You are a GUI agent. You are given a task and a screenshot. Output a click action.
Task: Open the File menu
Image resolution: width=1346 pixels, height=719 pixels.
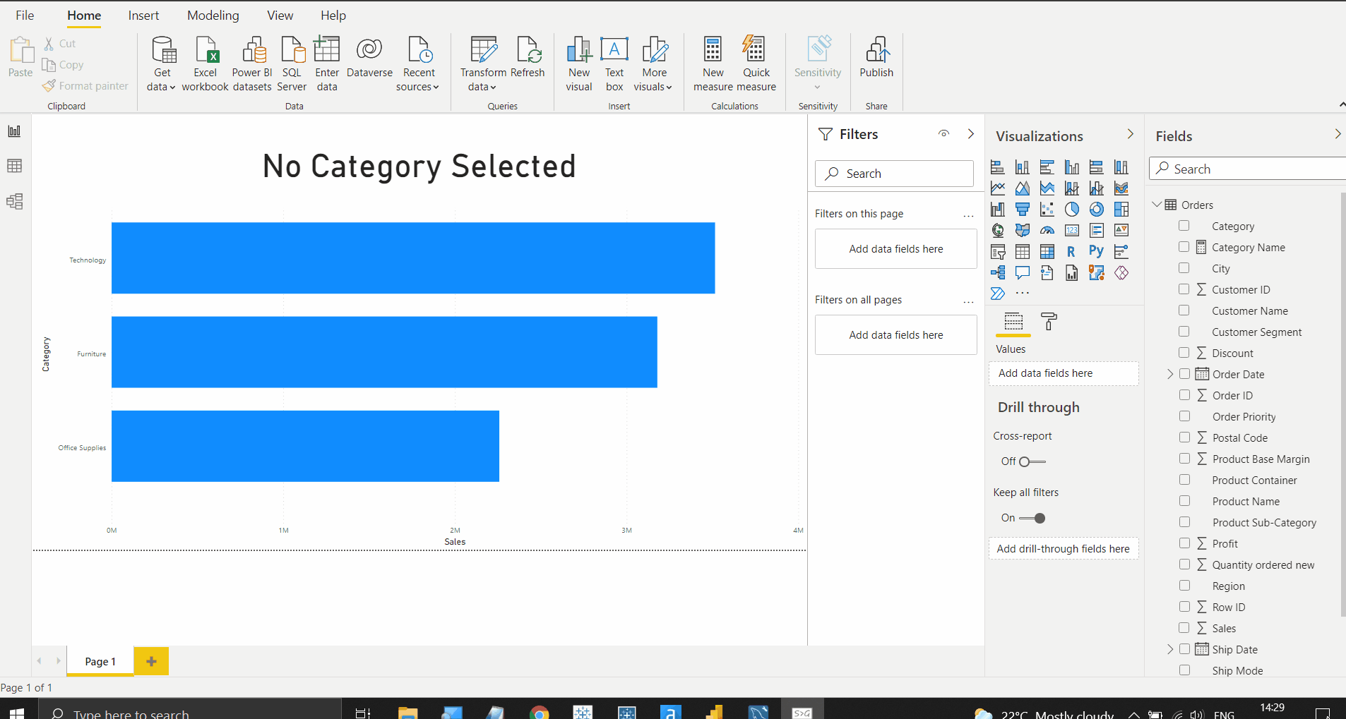pos(25,16)
